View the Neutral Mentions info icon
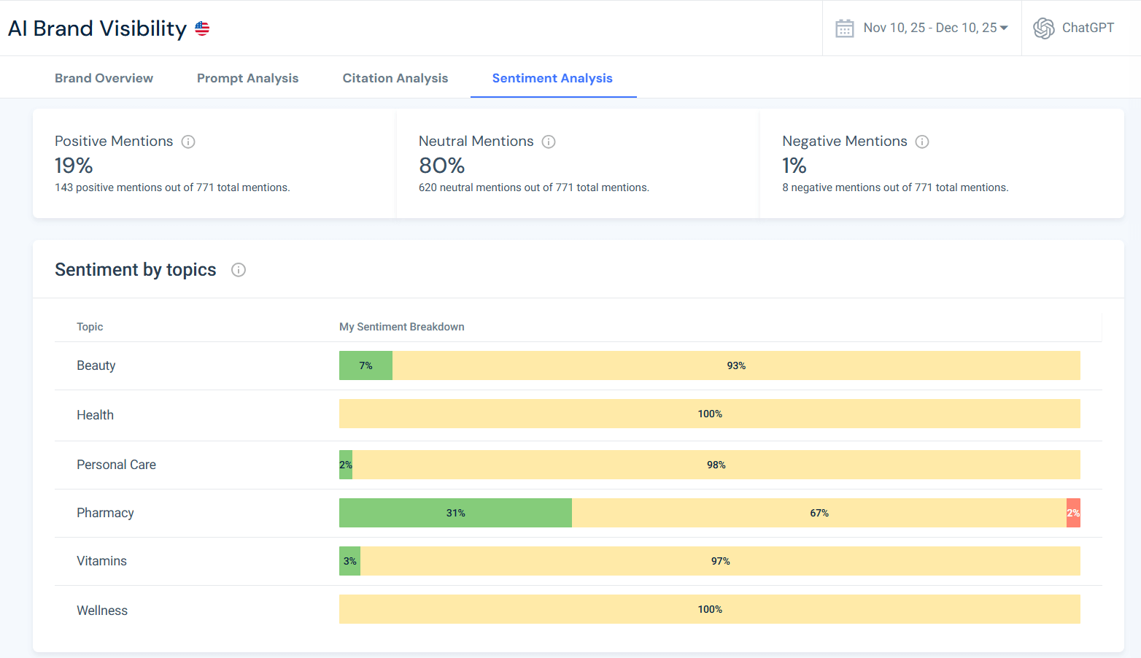The height and width of the screenshot is (658, 1141). (549, 142)
